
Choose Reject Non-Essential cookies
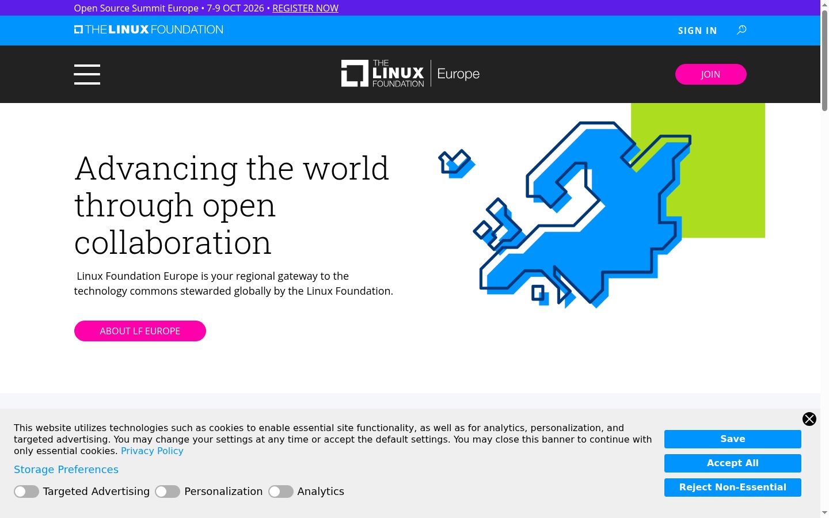[733, 487]
